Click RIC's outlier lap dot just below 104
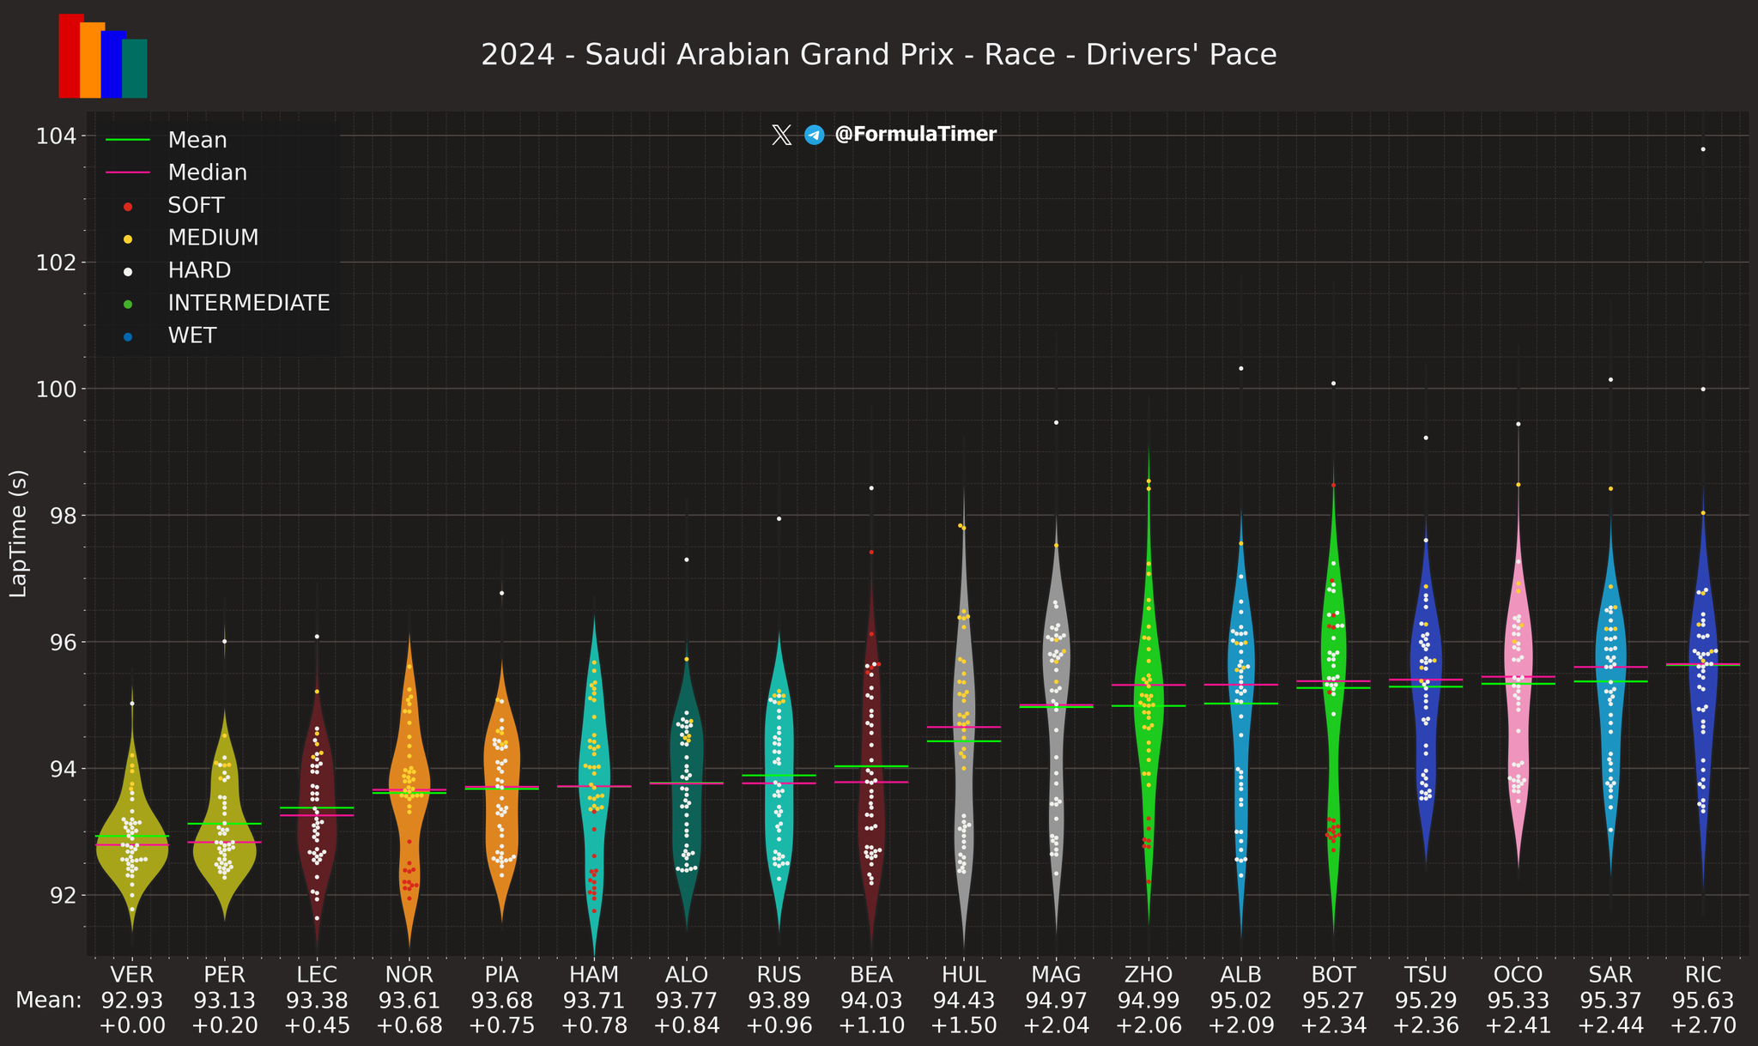Image resolution: width=1758 pixels, height=1046 pixels. tap(1703, 149)
